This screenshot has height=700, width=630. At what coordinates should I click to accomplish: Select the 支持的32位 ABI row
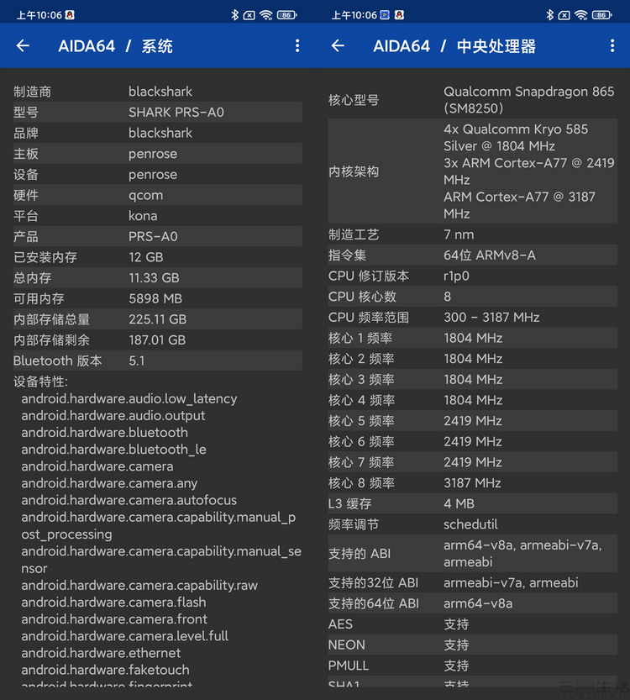coord(472,582)
